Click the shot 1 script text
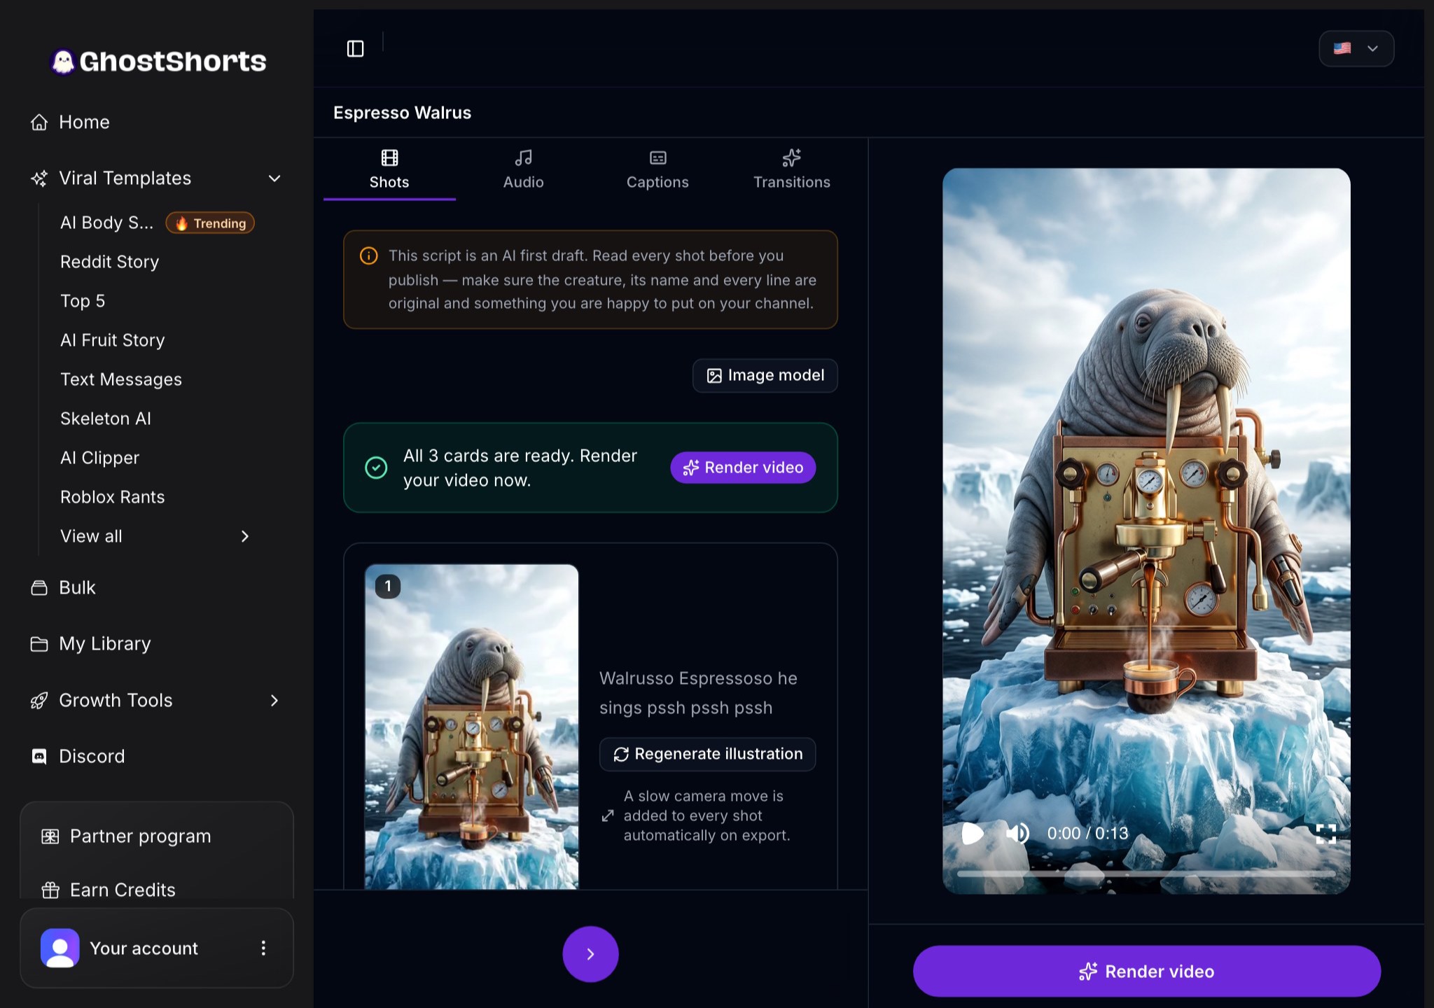 point(698,693)
